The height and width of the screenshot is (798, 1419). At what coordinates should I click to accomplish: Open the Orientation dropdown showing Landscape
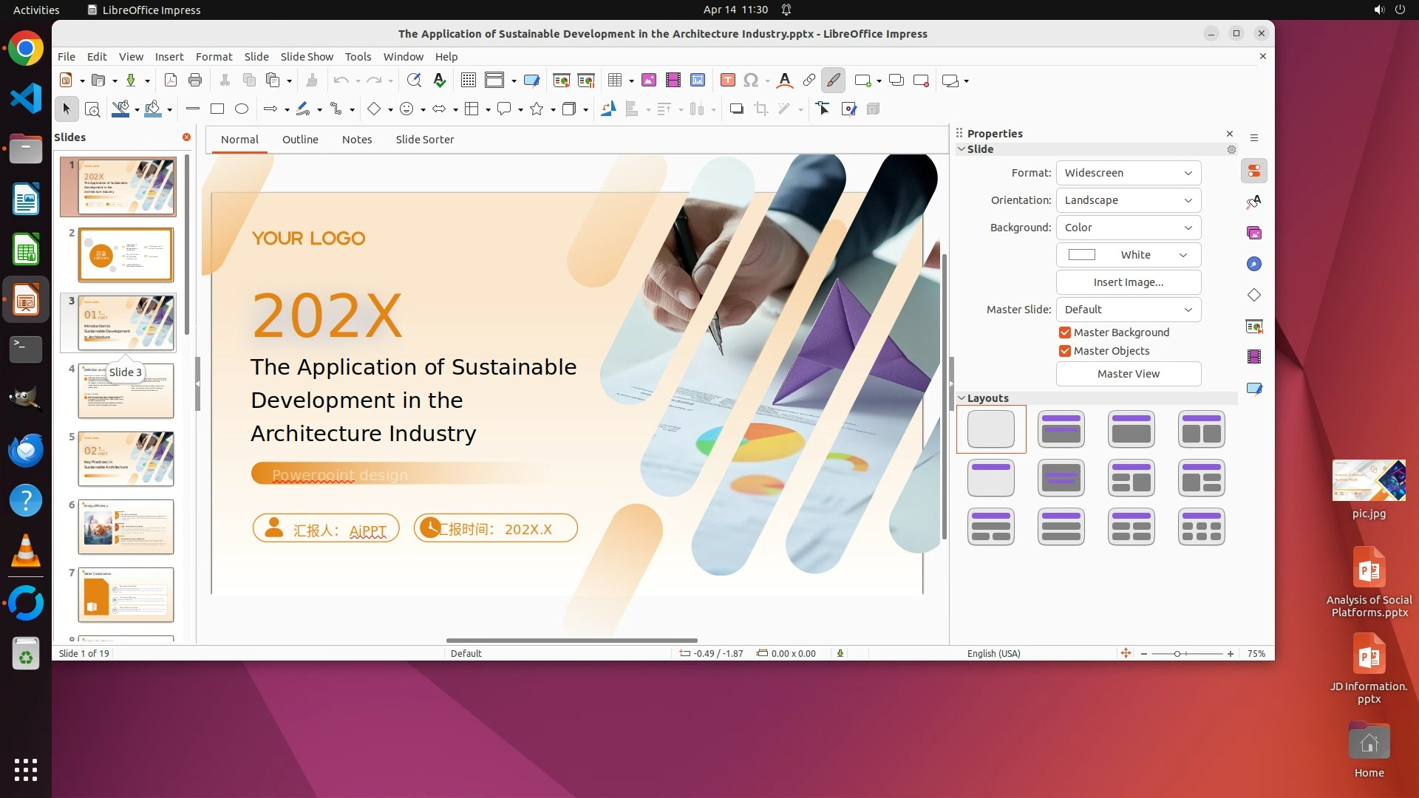click(x=1128, y=200)
